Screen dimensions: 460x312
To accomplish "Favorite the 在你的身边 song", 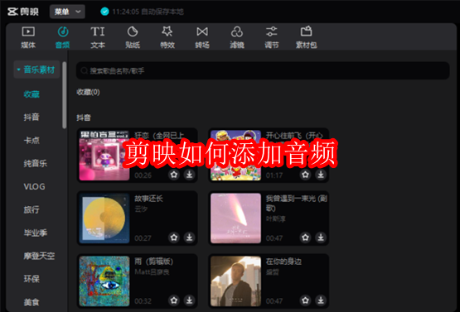I will 305,300.
